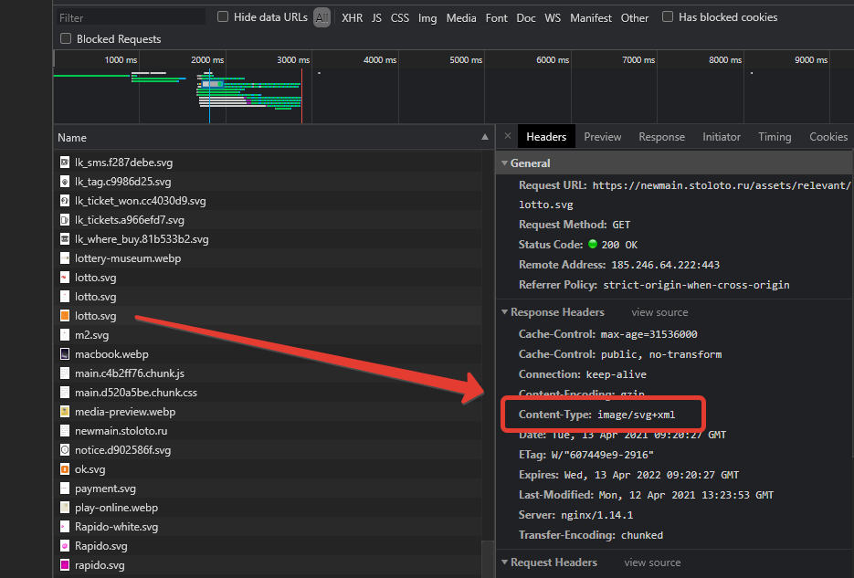Switch to the Preview tab
Image resolution: width=854 pixels, height=578 pixels.
[x=602, y=137]
